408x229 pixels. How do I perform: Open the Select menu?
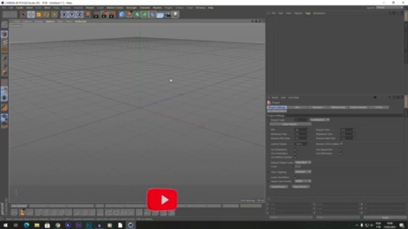29,8
